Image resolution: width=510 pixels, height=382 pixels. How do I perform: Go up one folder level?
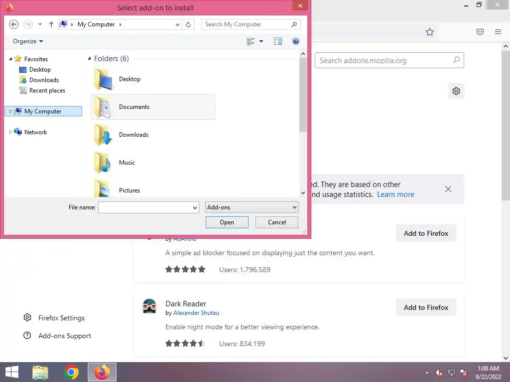(51, 24)
